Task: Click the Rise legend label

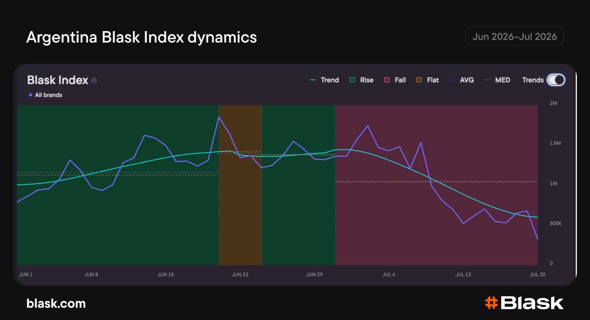Action: click(367, 80)
